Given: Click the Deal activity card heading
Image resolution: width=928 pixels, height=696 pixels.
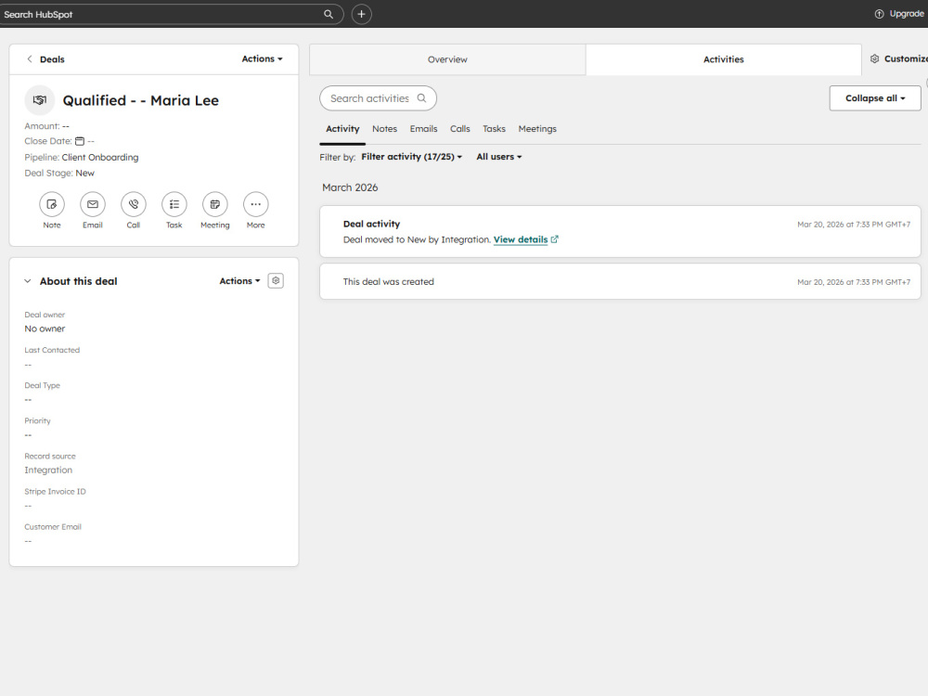Looking at the screenshot, I should click(x=372, y=224).
